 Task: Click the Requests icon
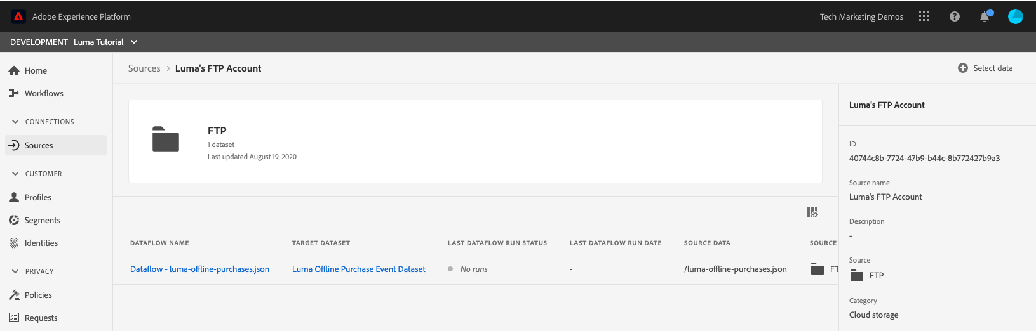coord(14,318)
